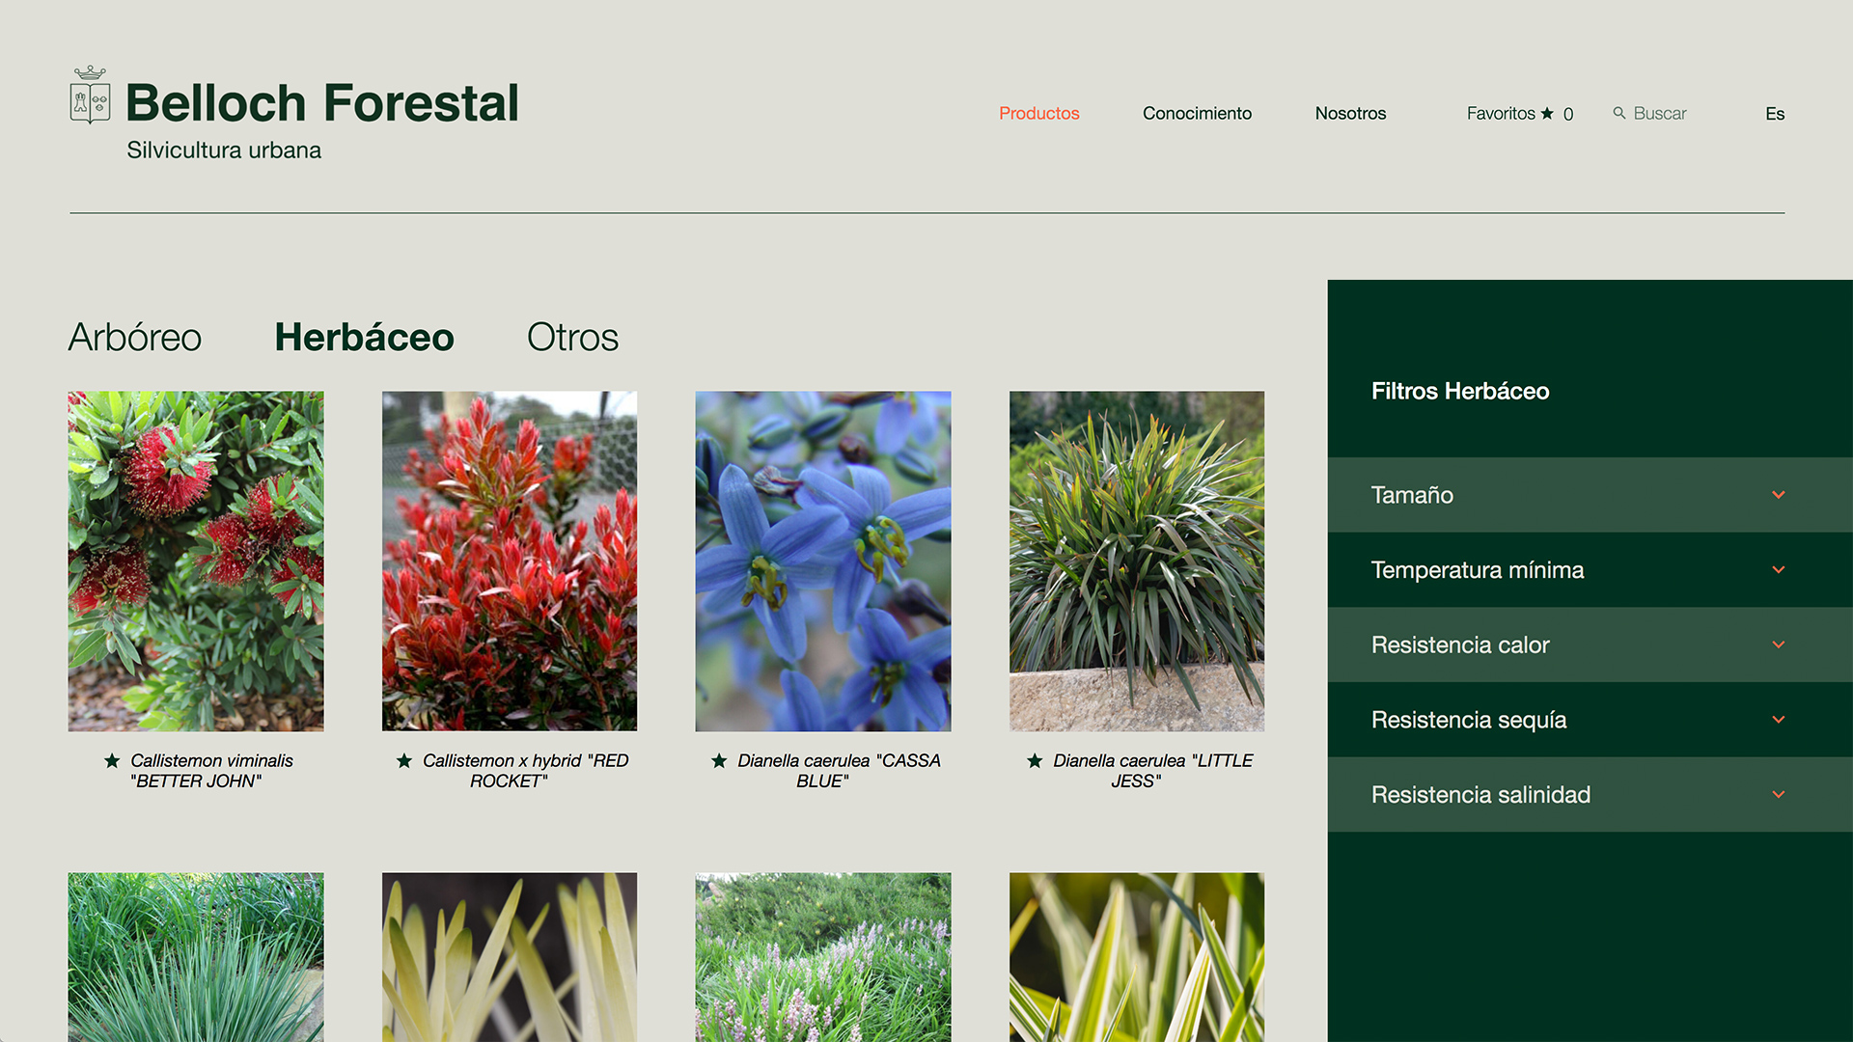This screenshot has width=1853, height=1042.
Task: Click the Favoritos star icon in header
Action: [1547, 113]
